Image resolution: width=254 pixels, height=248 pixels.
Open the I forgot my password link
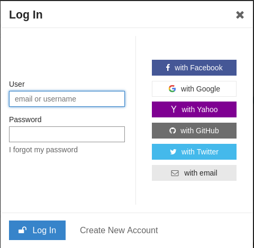(43, 150)
